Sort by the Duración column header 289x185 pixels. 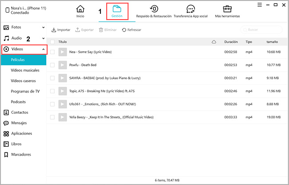[231, 42]
